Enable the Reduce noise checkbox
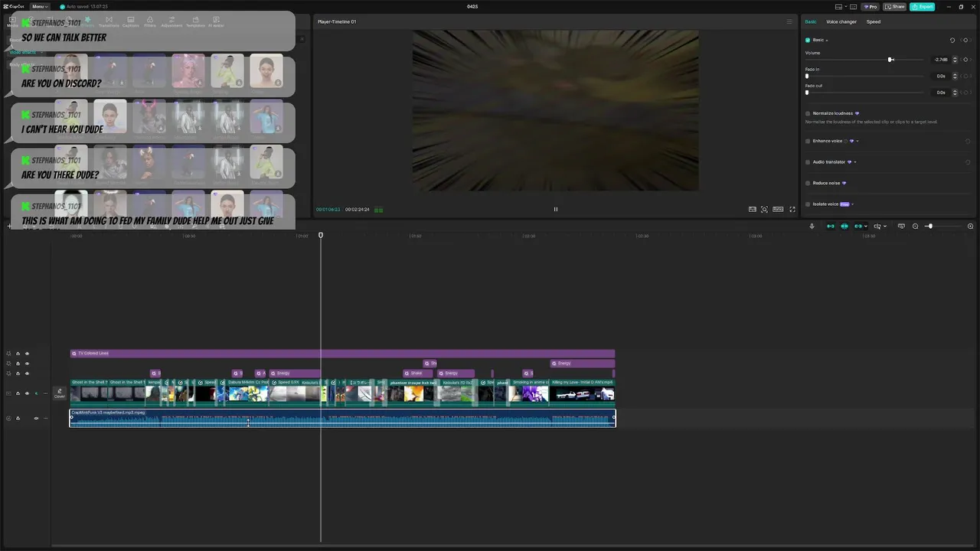Image resolution: width=980 pixels, height=551 pixels. point(808,183)
